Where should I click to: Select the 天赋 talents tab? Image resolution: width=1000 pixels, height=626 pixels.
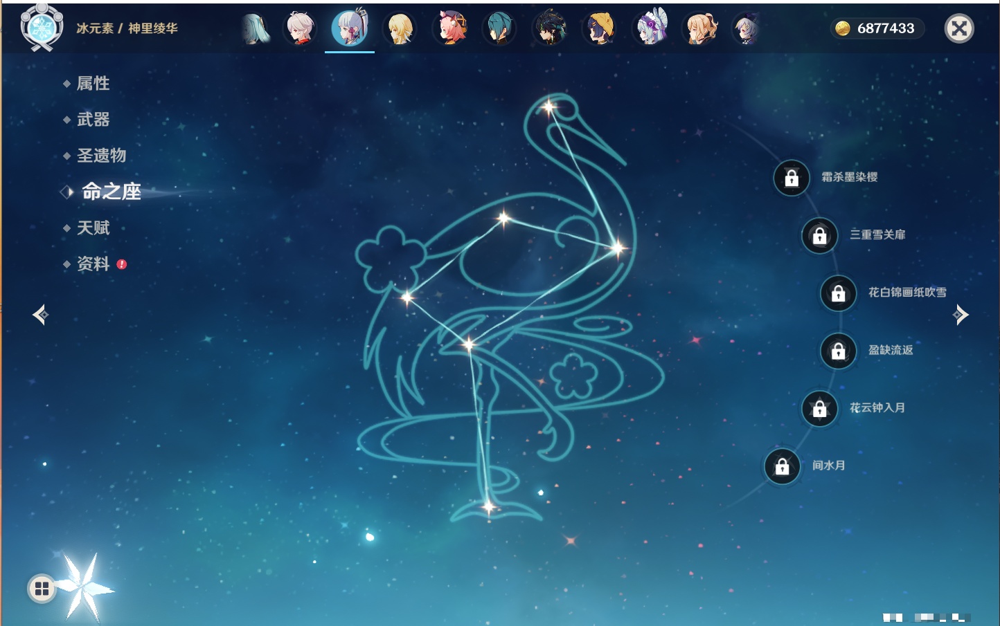93,228
